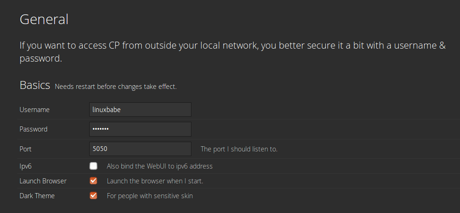
Task: Click 'The port I should listen to' hint
Action: pyautogui.click(x=239, y=149)
